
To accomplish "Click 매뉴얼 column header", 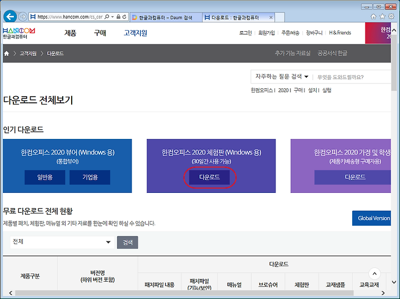I will tap(234, 285).
